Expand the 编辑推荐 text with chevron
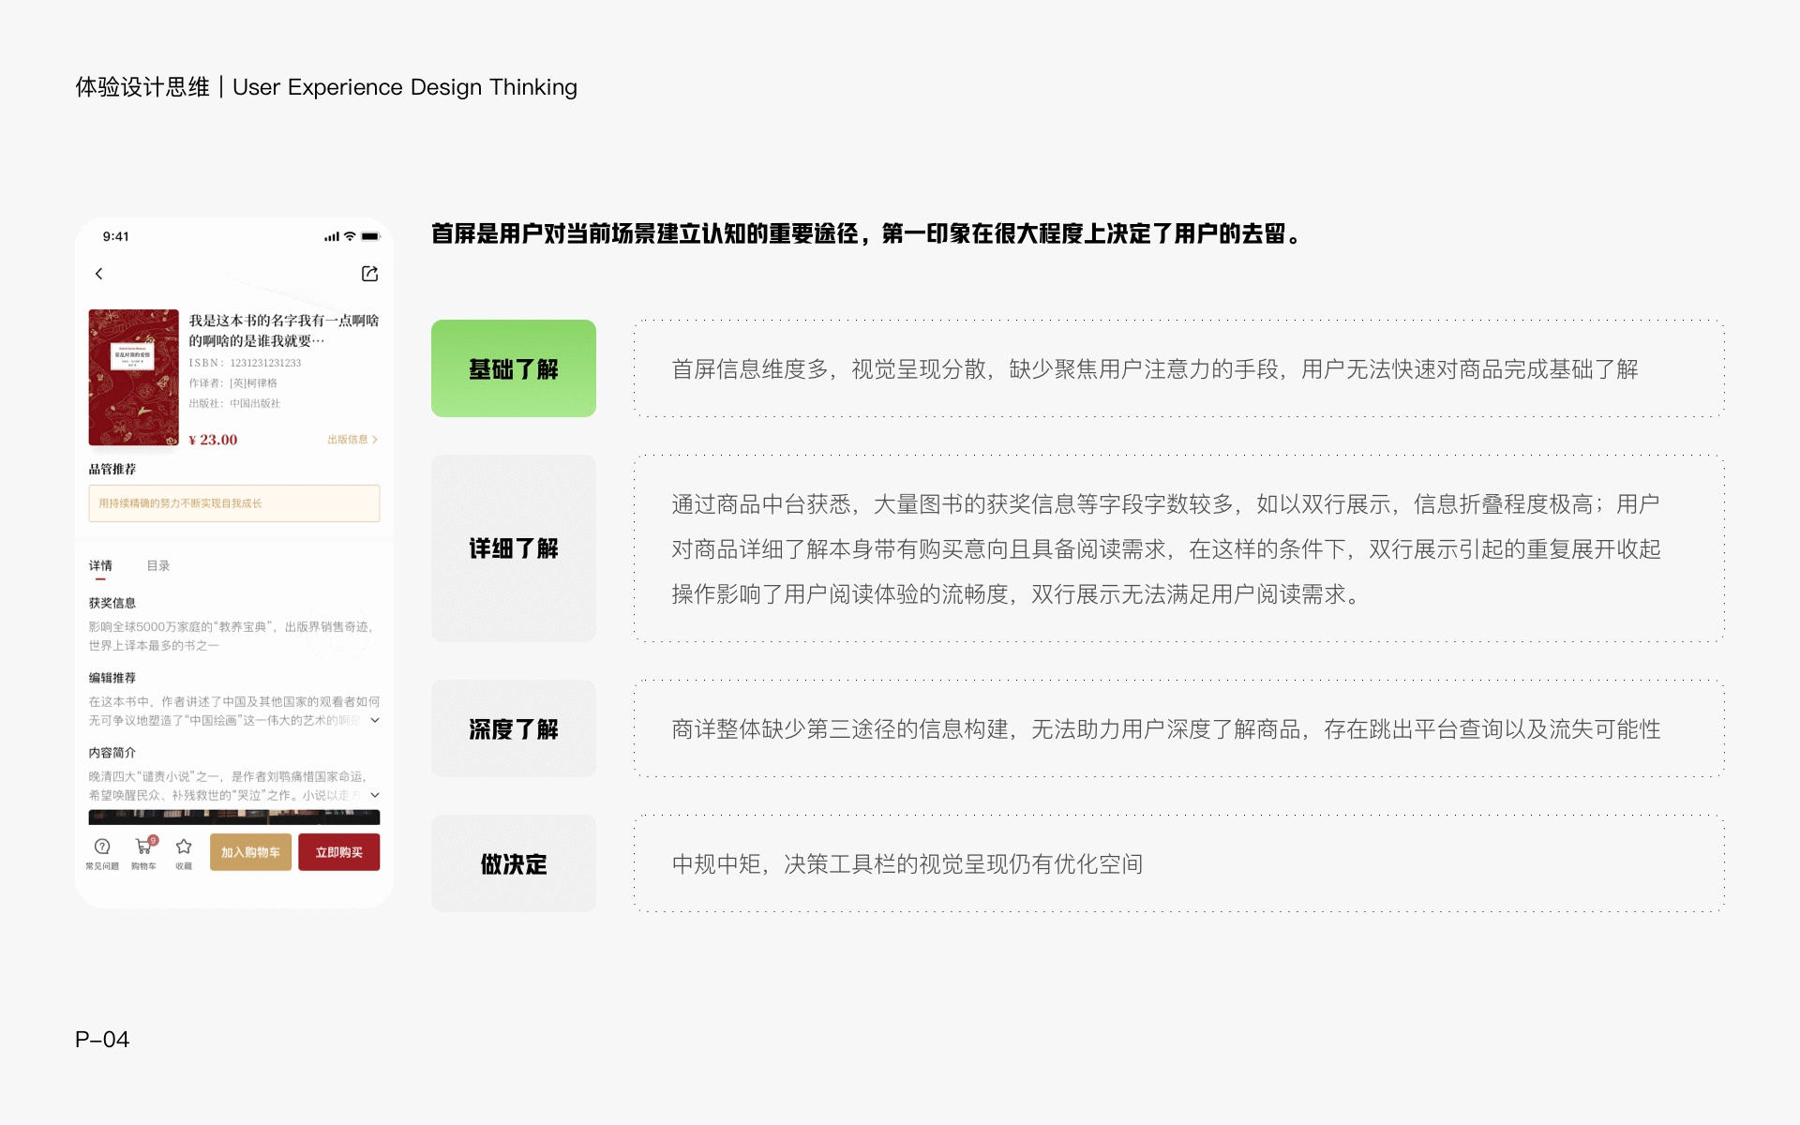This screenshot has height=1125, width=1800. point(375,720)
